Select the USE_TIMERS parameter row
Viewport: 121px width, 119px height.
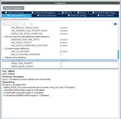60,60
